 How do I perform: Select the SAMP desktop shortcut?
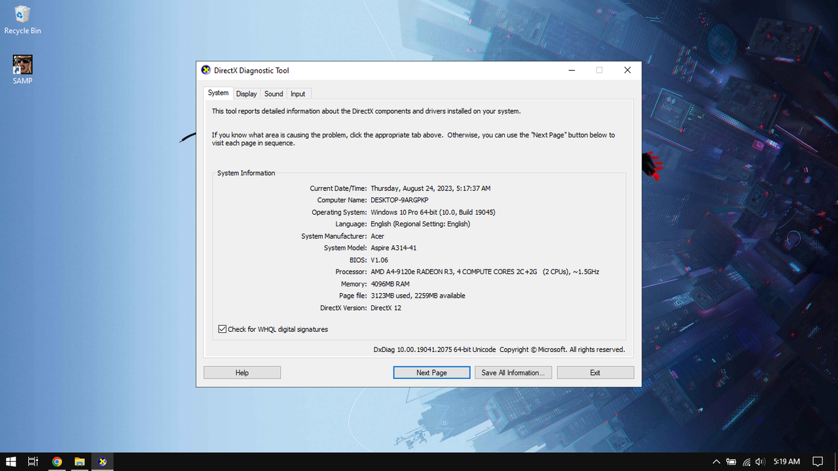[x=22, y=70]
